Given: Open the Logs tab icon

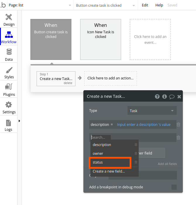Looking at the screenshot, I should pyautogui.click(x=8, y=123).
